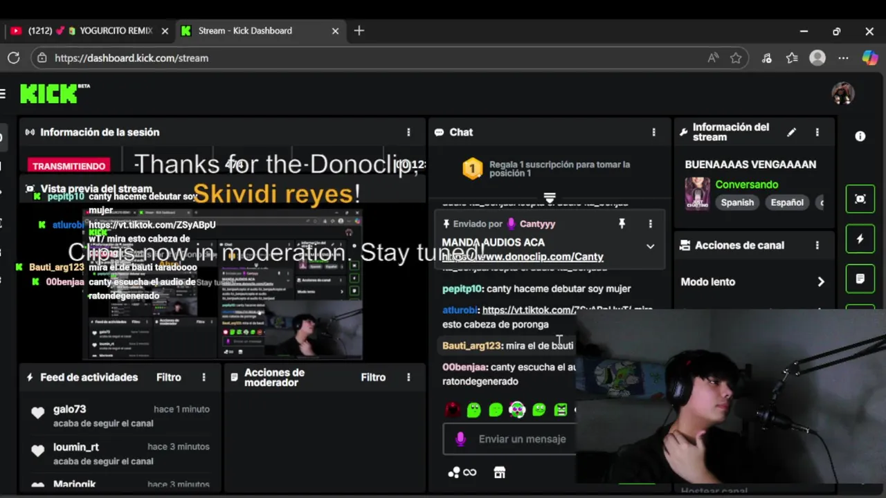The width and height of the screenshot is (886, 498).
Task: Click the lightning bolt activity widget button
Action: point(860,239)
